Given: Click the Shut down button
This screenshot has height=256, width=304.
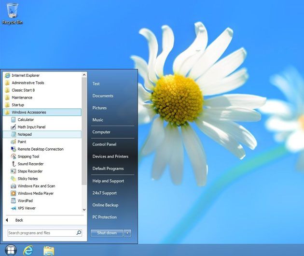Looking at the screenshot, I should pyautogui.click(x=107, y=233).
